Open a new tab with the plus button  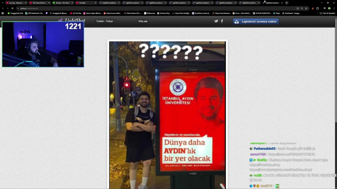click(x=287, y=3)
